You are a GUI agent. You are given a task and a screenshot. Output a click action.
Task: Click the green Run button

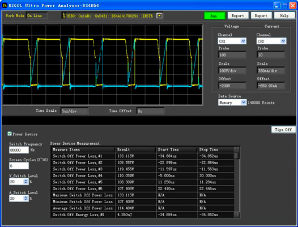coord(215,16)
